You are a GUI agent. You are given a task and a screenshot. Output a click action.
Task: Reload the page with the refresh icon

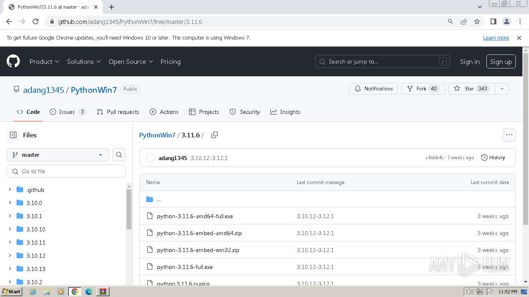point(36,21)
